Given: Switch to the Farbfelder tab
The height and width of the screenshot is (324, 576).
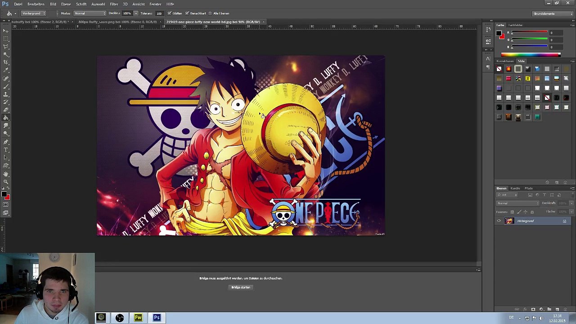Looking at the screenshot, I should 516,25.
